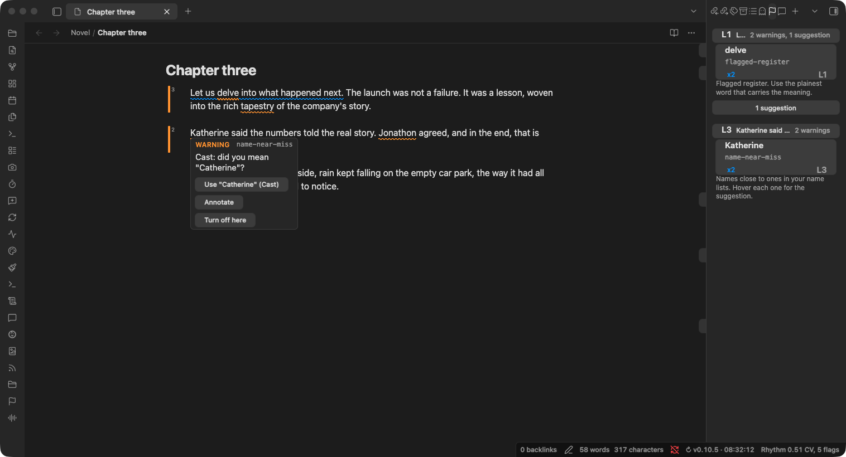846x457 pixels.
Task: Expand right sidebar tabs chevron dropdown
Action: click(815, 11)
